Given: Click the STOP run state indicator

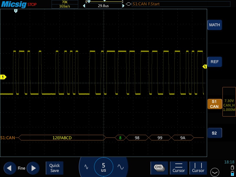Looking at the screenshot, I should point(32,4).
